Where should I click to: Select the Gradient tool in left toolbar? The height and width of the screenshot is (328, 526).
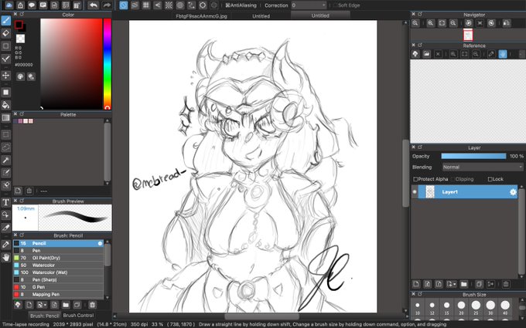(5, 118)
